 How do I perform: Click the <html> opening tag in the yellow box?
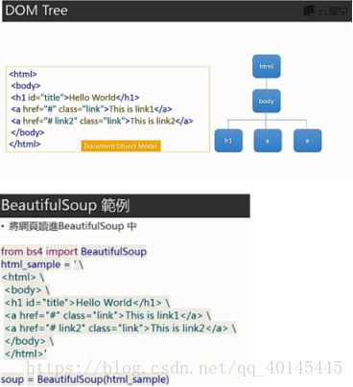(x=23, y=74)
